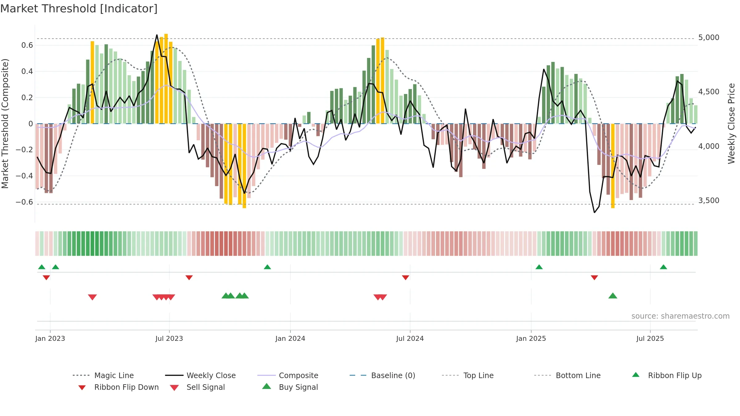Click the ribbon flip up marker after Jul 2025
Viewport: 740px width, 416px height.
pyautogui.click(x=664, y=267)
